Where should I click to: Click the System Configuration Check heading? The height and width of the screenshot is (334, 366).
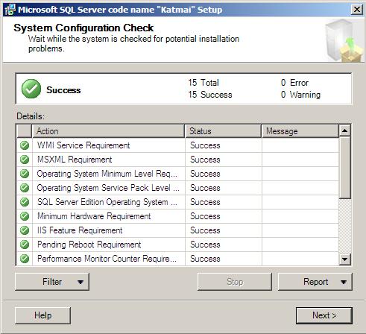(x=83, y=28)
